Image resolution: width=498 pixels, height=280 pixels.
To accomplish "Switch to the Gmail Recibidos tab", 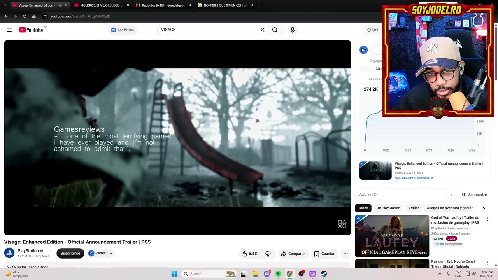I will 163,5.
